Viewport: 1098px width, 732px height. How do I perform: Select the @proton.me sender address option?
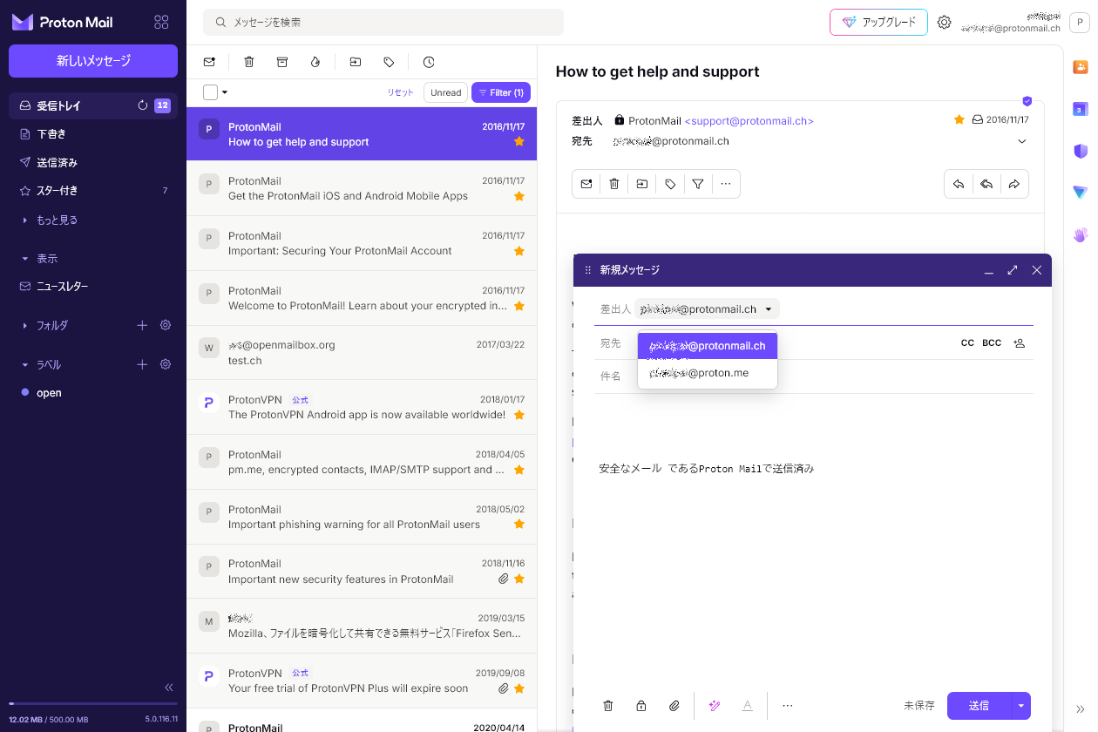pyautogui.click(x=708, y=373)
